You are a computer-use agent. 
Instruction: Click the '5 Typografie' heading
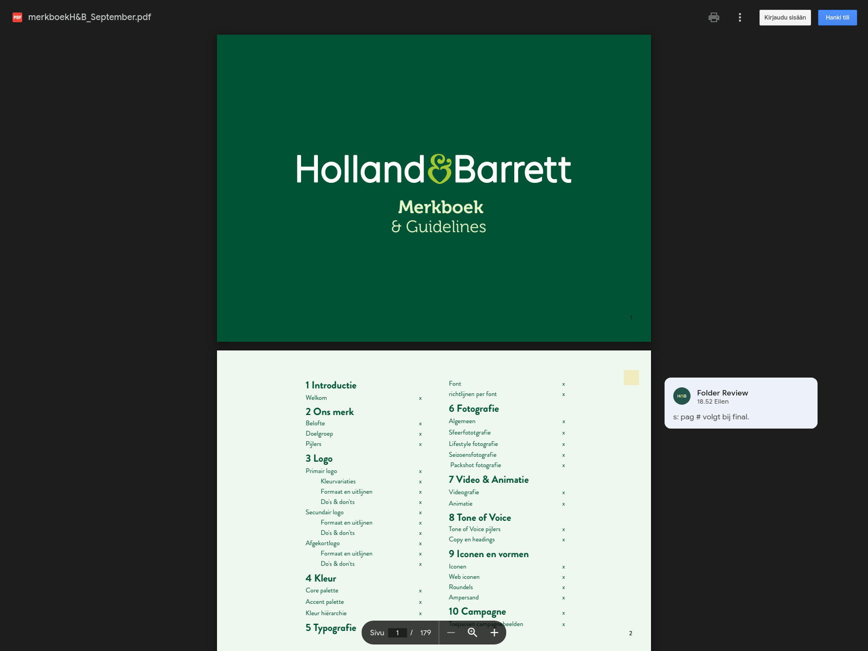[331, 628]
